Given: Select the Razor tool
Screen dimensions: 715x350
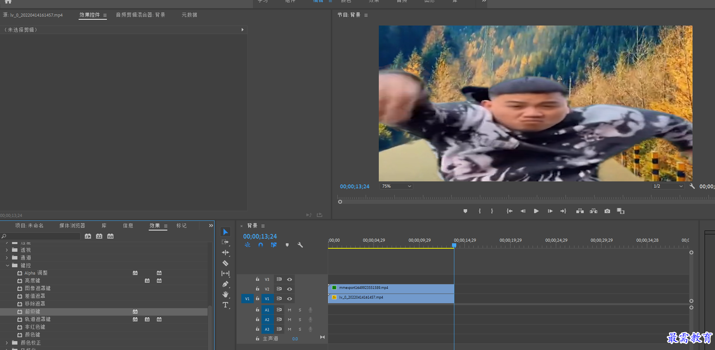Looking at the screenshot, I should tap(225, 263).
